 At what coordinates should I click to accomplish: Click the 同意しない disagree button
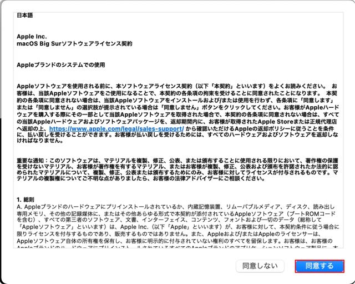click(x=260, y=266)
